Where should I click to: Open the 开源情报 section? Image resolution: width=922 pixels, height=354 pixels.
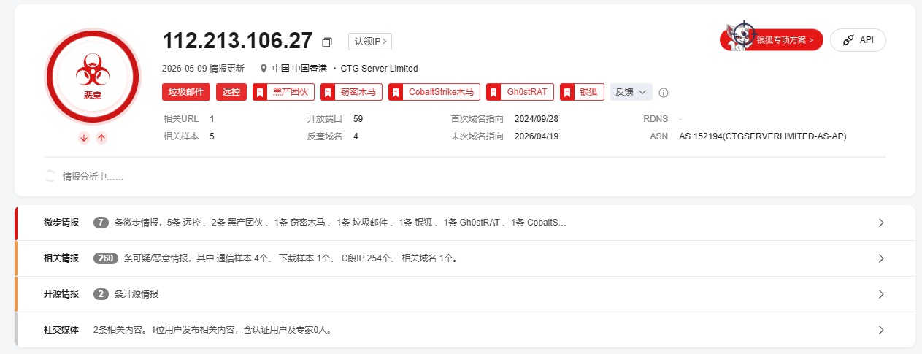pyautogui.click(x=465, y=294)
